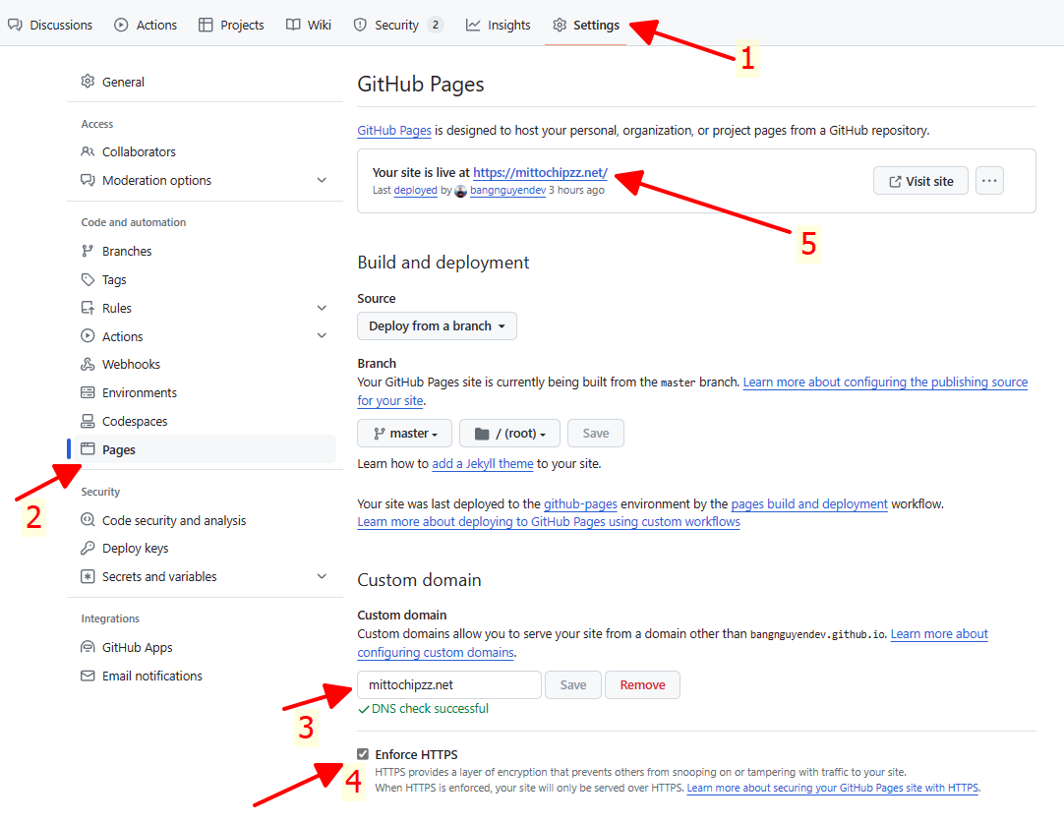The image size is (1064, 824).
Task: Click the Visit site button
Action: (x=920, y=181)
